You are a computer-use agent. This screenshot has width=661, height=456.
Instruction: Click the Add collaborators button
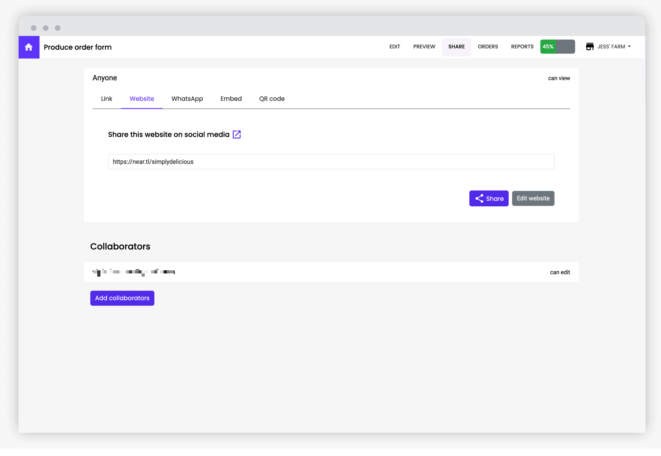click(x=122, y=298)
